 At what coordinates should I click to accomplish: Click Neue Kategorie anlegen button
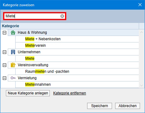[x=28, y=93]
